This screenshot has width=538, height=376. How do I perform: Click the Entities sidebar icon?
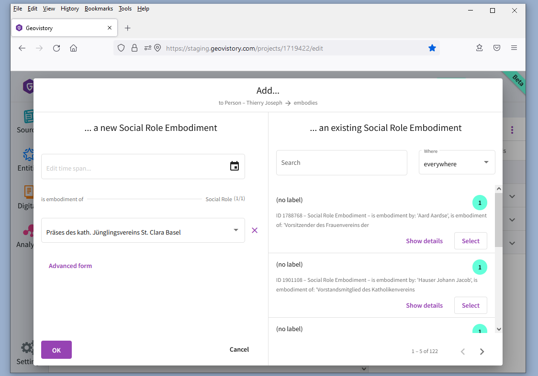coord(28,154)
